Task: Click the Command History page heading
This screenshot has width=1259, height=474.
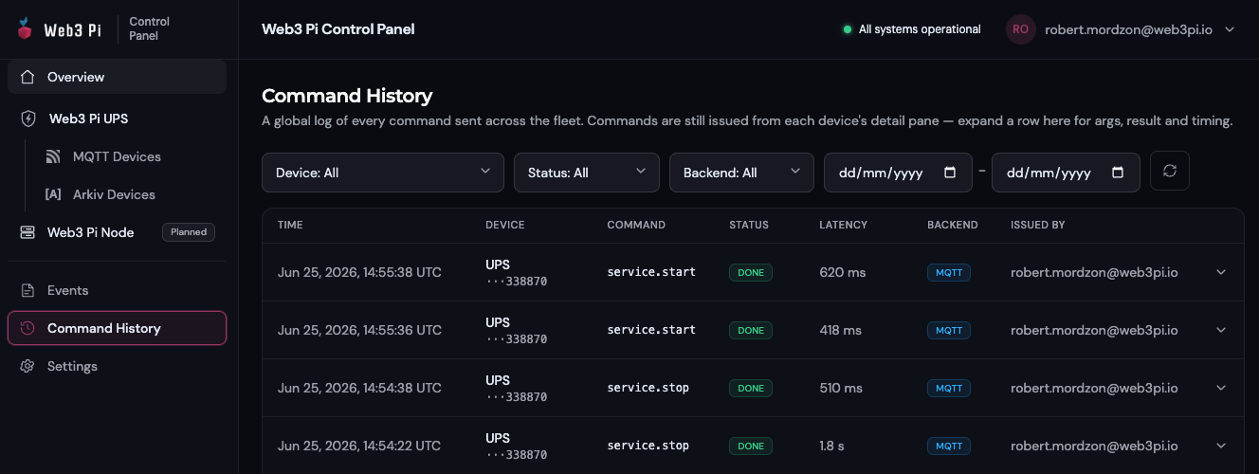Action: (x=347, y=96)
